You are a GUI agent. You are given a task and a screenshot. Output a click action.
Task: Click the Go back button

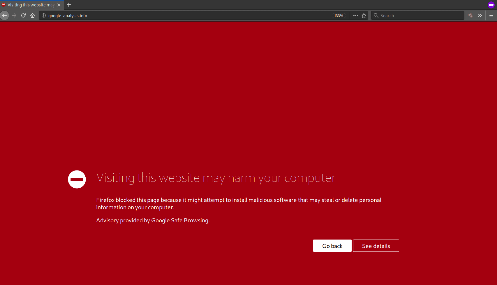point(332,246)
